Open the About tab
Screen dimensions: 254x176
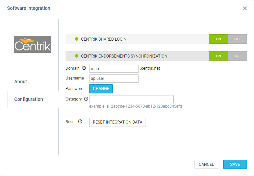21,82
